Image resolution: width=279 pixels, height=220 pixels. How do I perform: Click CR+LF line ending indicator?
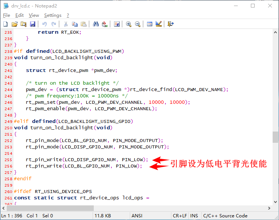pyautogui.click(x=179, y=216)
